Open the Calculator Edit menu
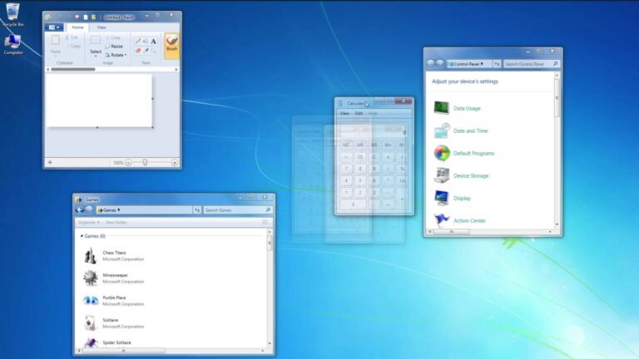This screenshot has height=359, width=639. 359,113
